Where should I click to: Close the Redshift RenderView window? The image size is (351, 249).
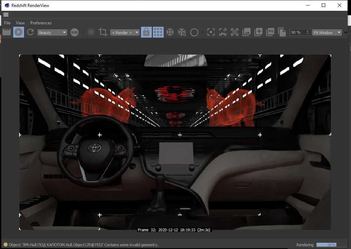coord(340,5)
